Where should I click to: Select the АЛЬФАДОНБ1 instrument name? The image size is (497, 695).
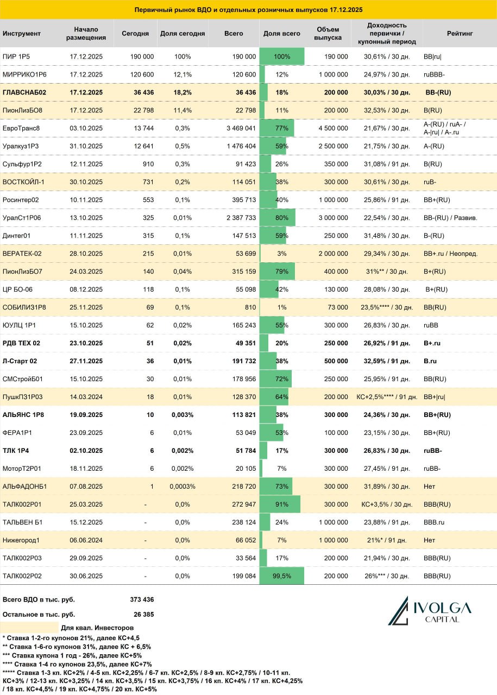[x=25, y=486]
